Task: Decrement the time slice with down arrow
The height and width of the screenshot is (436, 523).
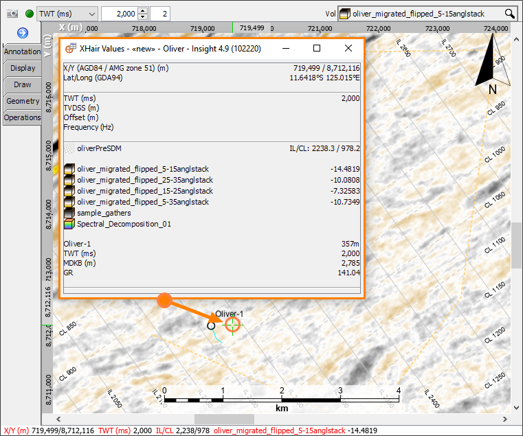Action: click(x=143, y=17)
